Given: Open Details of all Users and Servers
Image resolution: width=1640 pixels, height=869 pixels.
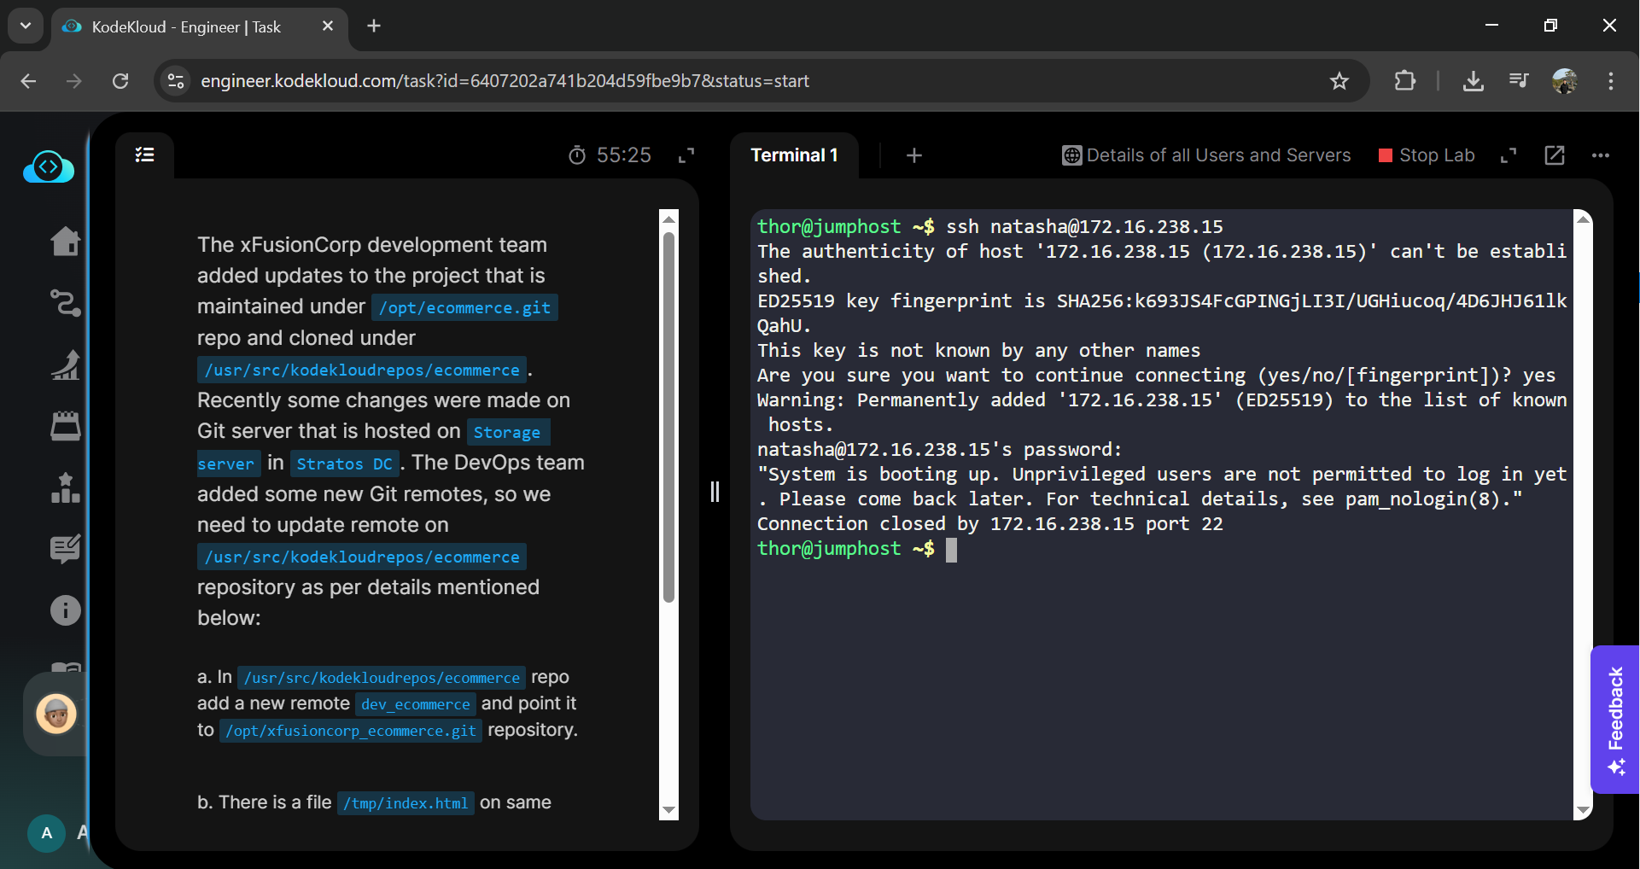Looking at the screenshot, I should tap(1206, 155).
